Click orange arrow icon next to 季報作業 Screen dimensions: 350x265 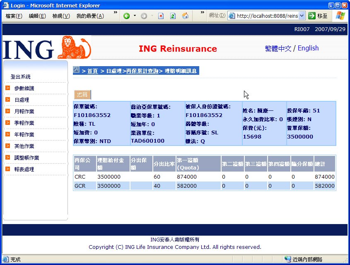pyautogui.click(x=8, y=123)
